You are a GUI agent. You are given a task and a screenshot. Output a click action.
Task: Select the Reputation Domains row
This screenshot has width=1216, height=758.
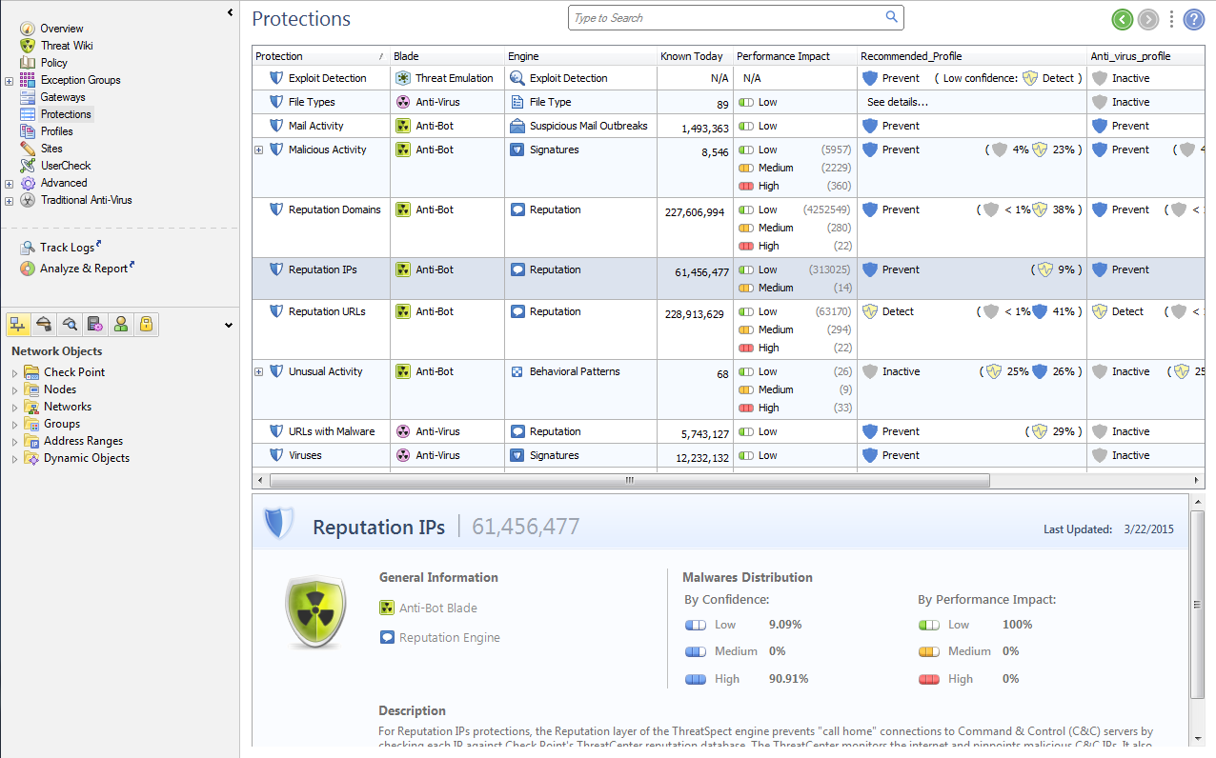[x=729, y=228]
